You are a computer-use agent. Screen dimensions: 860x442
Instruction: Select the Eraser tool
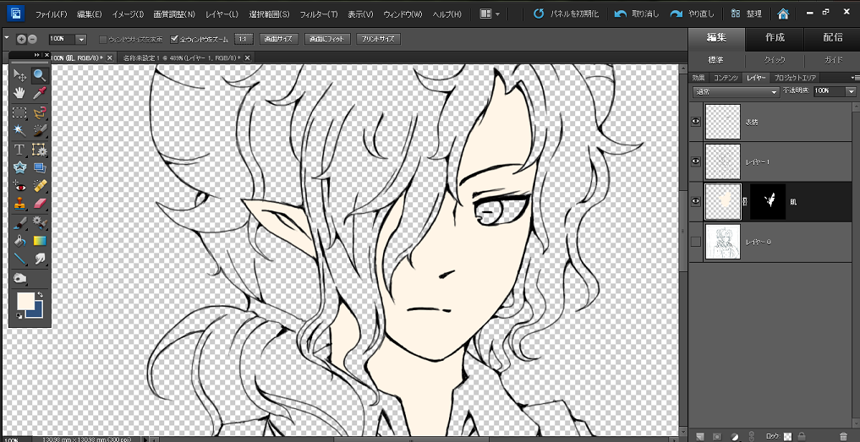click(x=39, y=204)
